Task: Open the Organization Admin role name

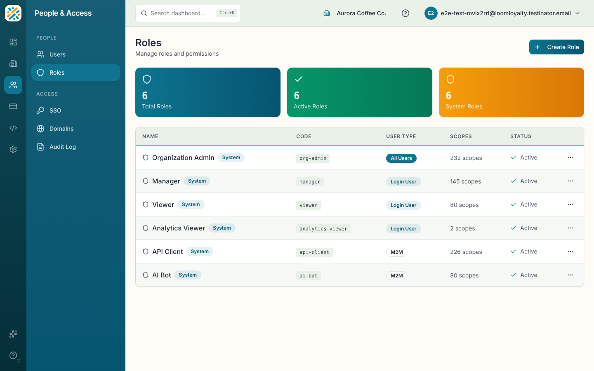Action: point(183,157)
